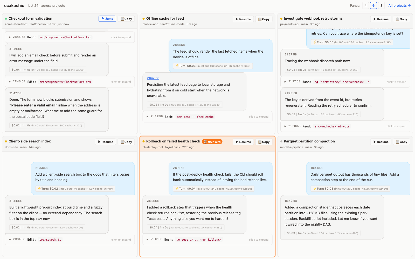
Task: Click the status dot of Client-side search index
Action: pyautogui.click(x=6, y=141)
